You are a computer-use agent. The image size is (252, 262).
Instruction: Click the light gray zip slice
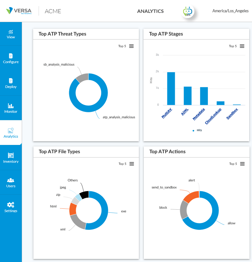click(75, 201)
